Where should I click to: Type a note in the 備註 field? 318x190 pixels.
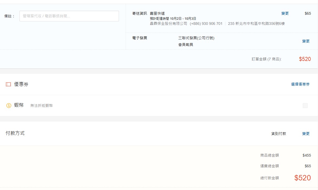coord(69,16)
